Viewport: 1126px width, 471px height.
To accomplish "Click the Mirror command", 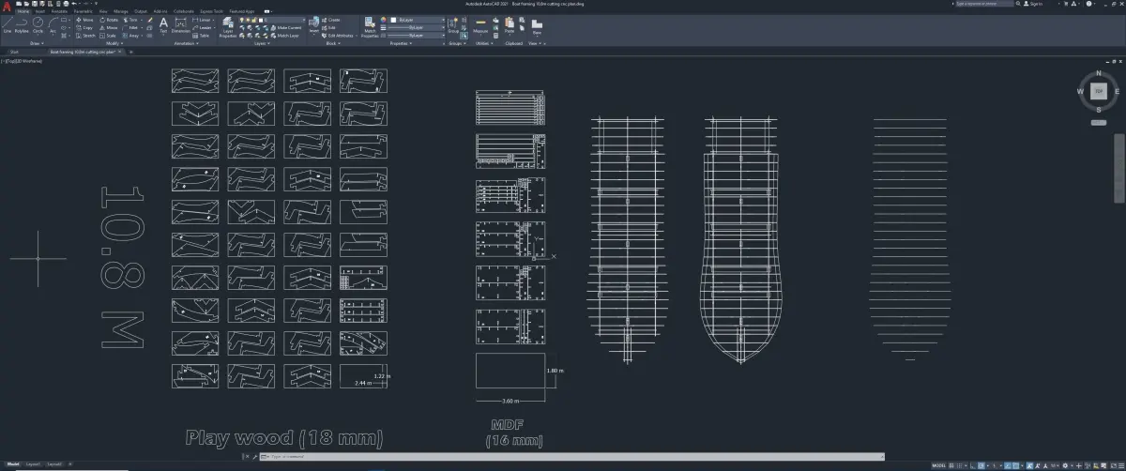I will coord(108,27).
